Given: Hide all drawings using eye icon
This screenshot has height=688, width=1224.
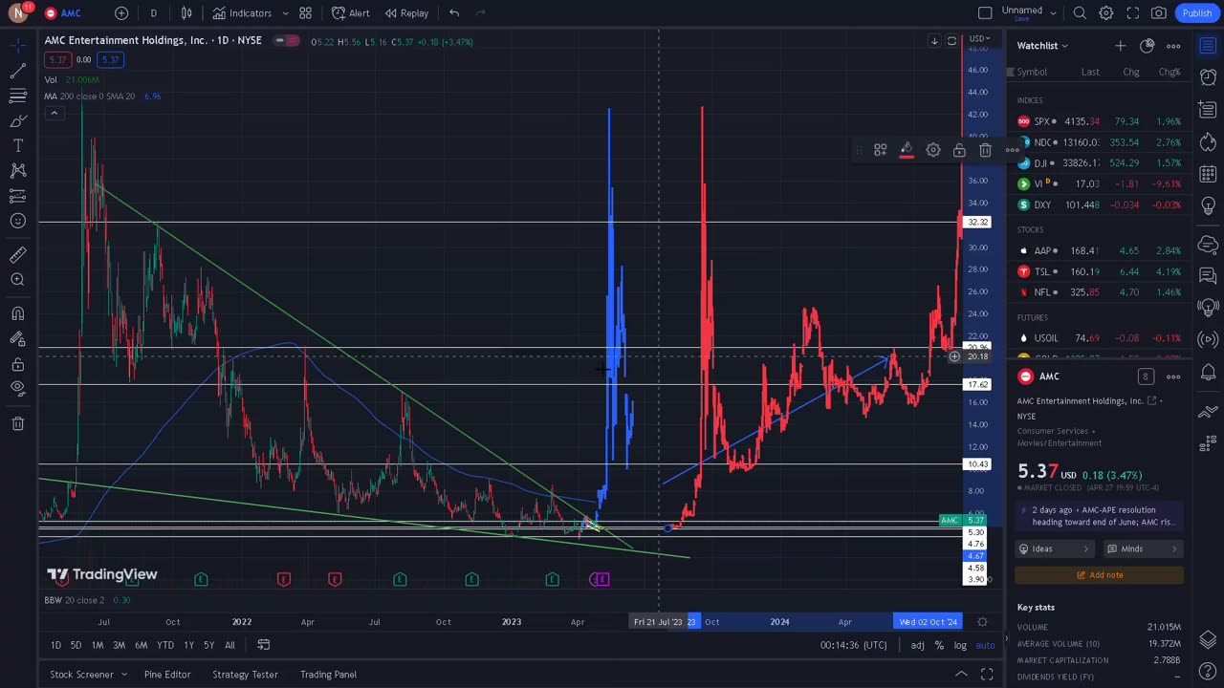Looking at the screenshot, I should [x=17, y=388].
